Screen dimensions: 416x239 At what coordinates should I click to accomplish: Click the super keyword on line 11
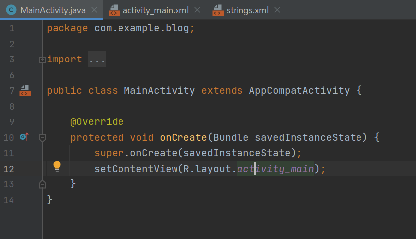109,153
